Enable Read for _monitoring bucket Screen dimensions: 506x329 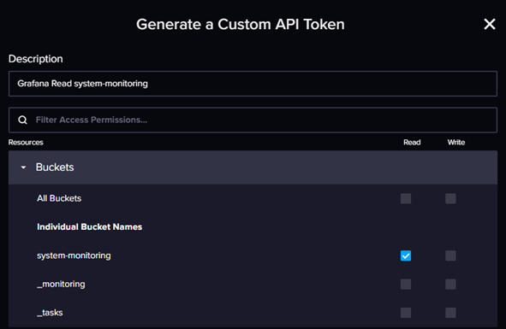(x=406, y=285)
